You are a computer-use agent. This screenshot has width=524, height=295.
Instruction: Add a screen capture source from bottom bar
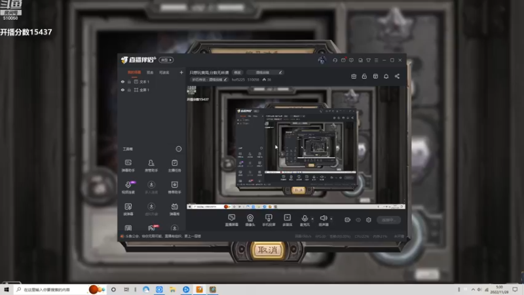pyautogui.click(x=232, y=220)
